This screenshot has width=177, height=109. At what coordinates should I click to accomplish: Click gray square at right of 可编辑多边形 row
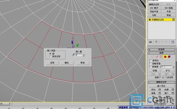[x=173, y=20]
